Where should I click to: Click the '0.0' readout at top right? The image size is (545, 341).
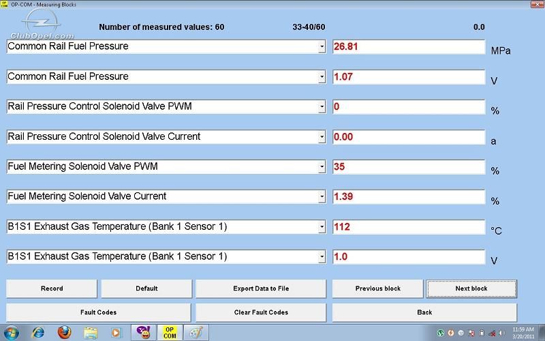(x=479, y=27)
